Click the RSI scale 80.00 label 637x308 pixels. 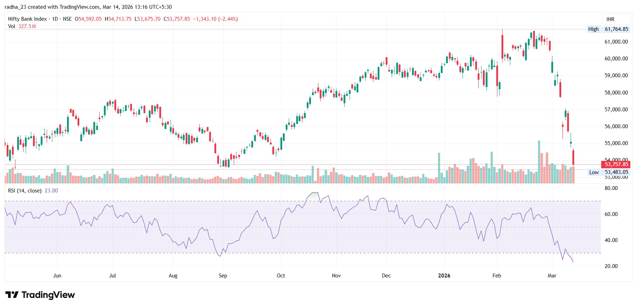click(611, 188)
